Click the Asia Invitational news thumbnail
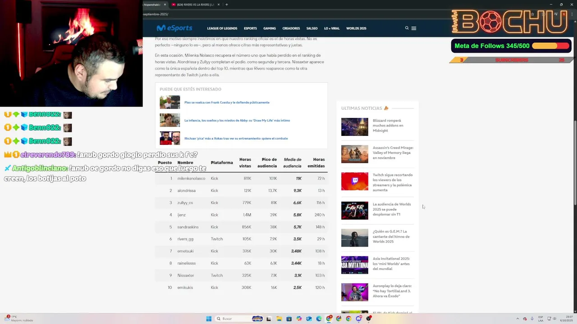This screenshot has width=577, height=324. coord(355,265)
